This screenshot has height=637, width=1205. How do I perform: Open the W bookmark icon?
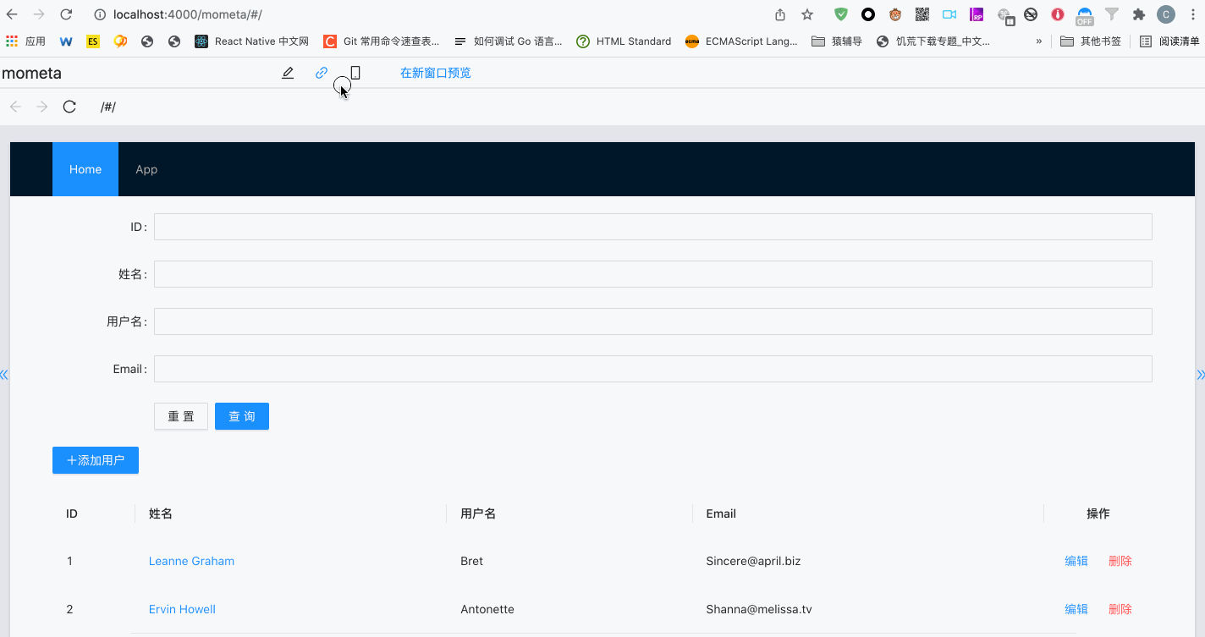tap(66, 41)
